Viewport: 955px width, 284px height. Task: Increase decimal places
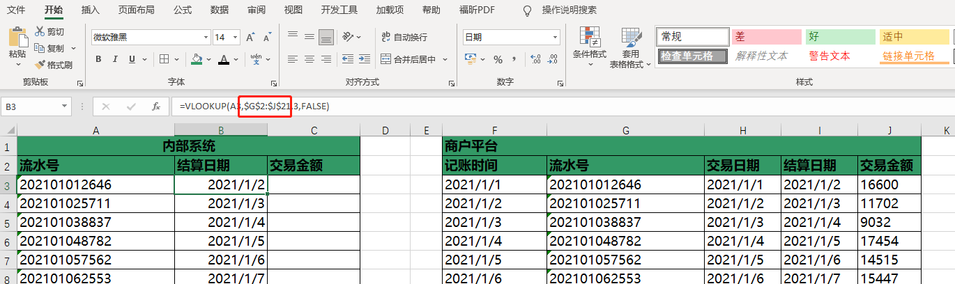(x=535, y=59)
